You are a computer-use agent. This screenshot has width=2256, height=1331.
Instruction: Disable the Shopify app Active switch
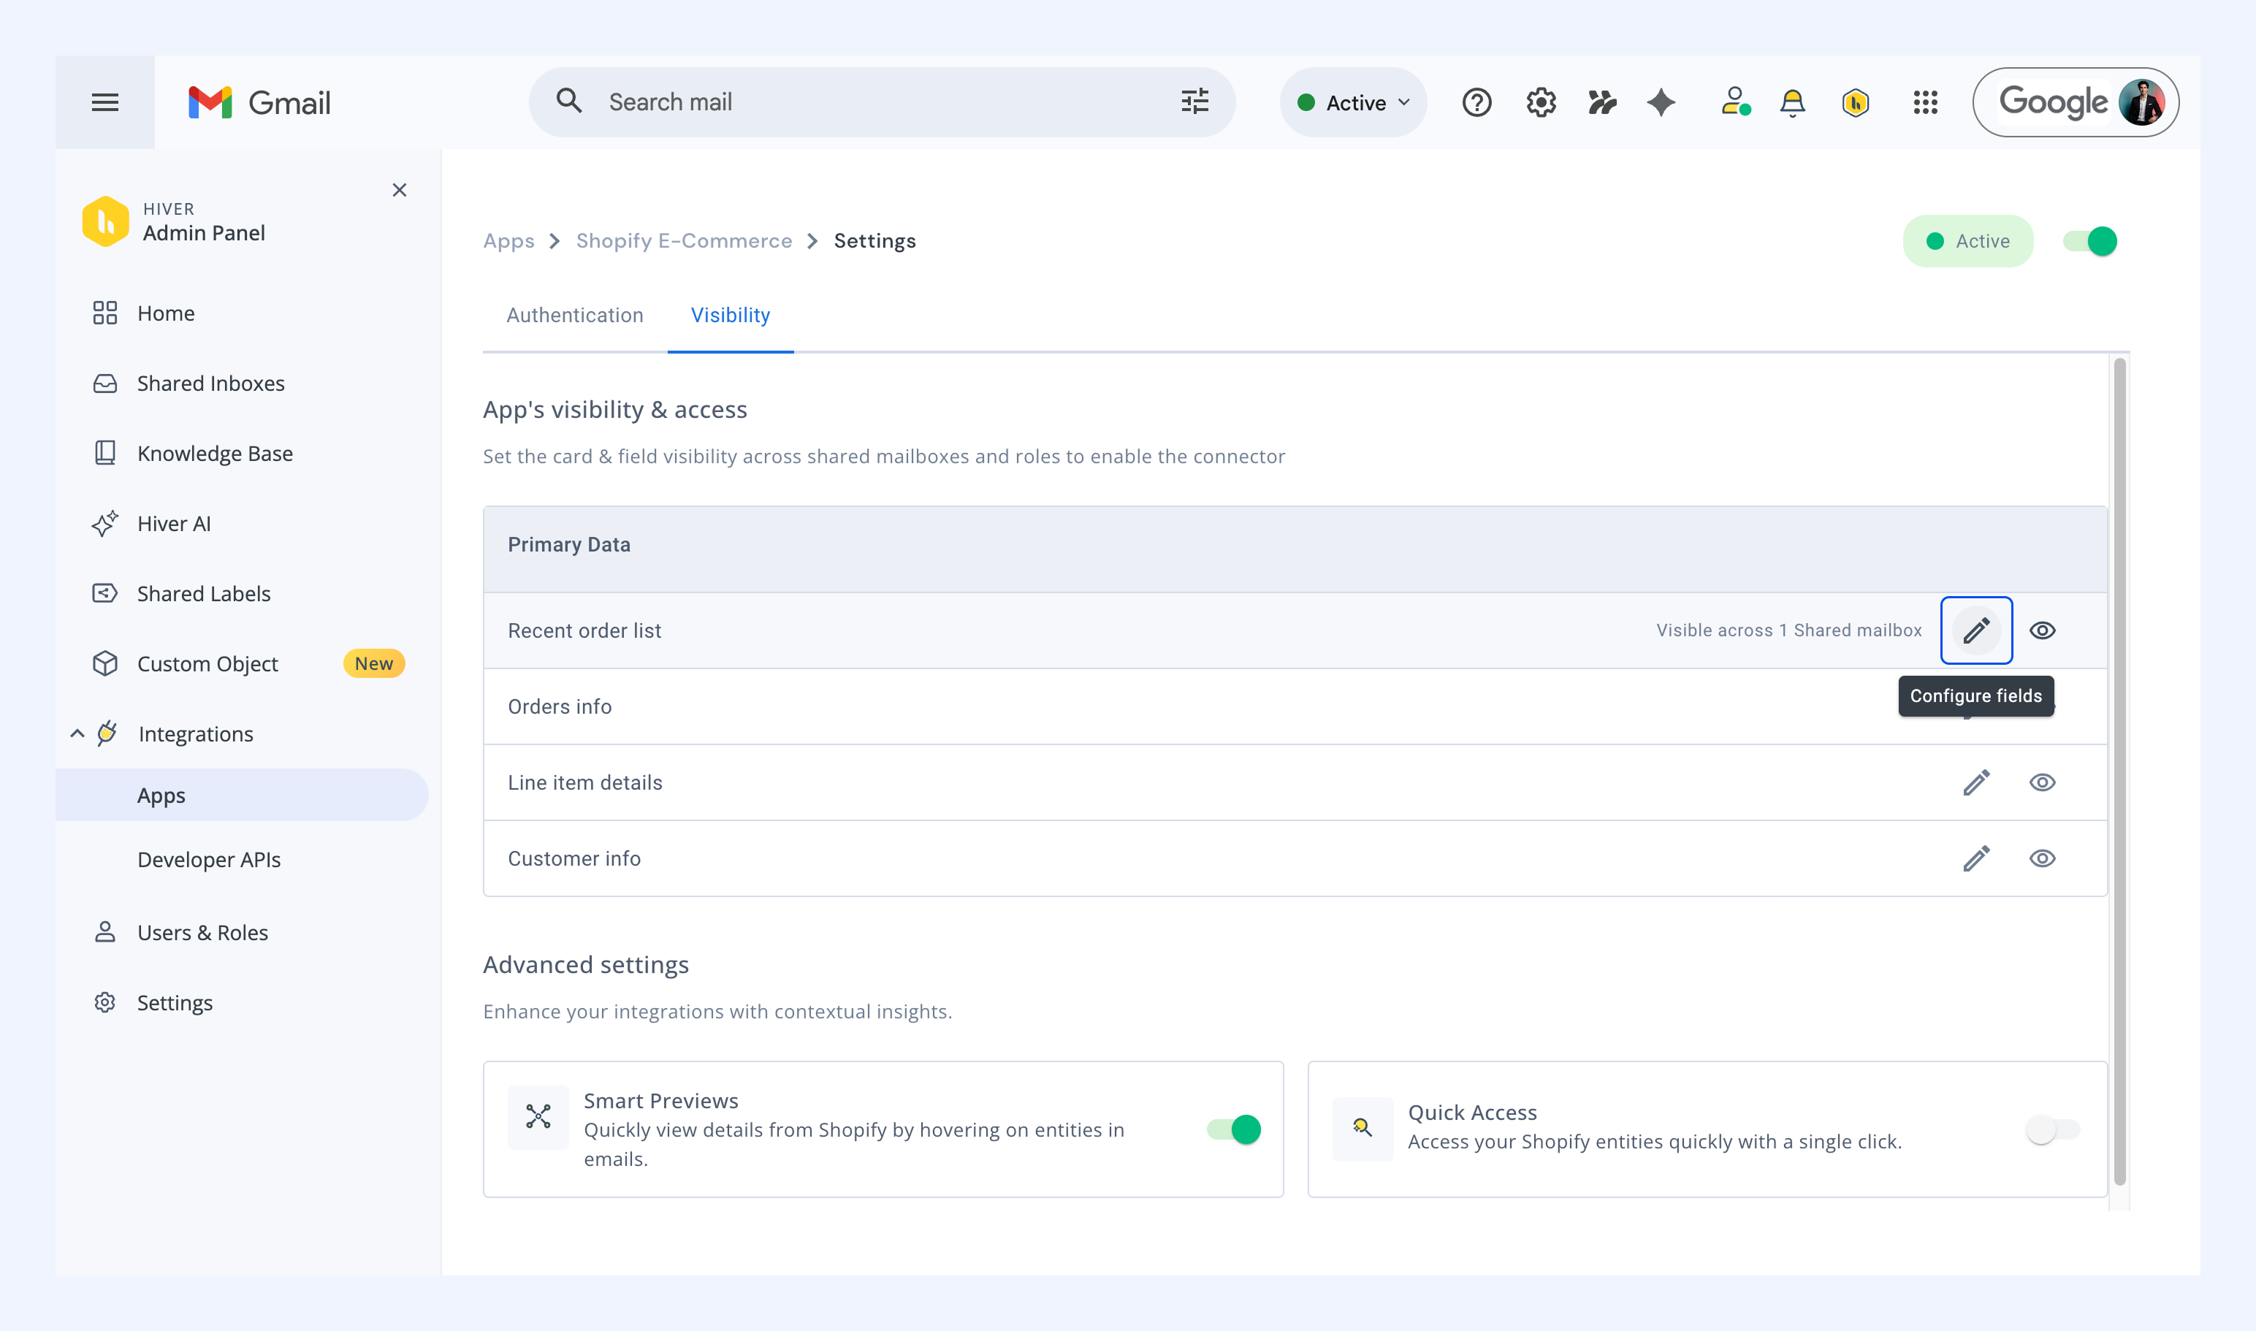click(2090, 241)
